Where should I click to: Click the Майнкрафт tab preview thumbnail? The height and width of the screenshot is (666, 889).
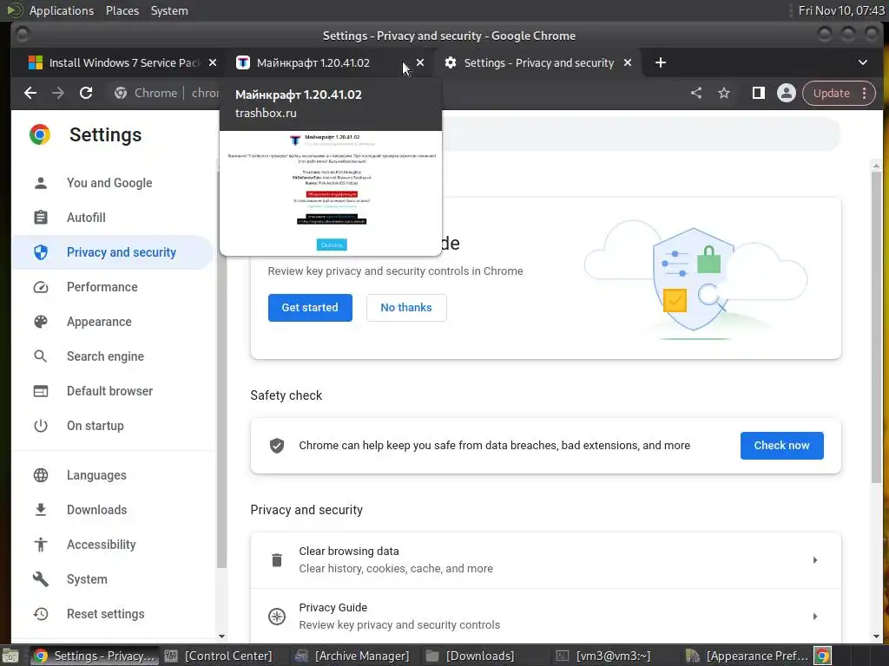tap(331, 193)
